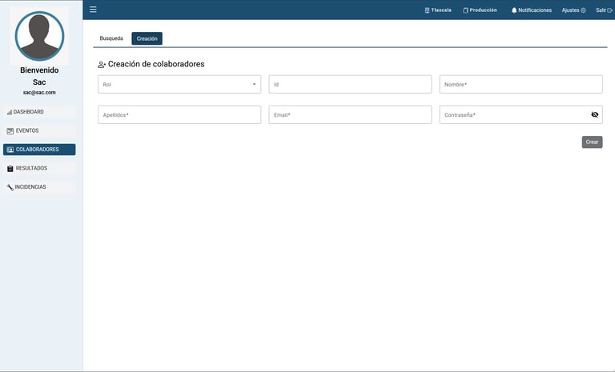Screen dimensions: 615x372
Task: Select Colaboradores in sidebar
Action: tap(39, 150)
